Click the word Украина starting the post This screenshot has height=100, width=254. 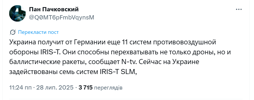pos(22,42)
